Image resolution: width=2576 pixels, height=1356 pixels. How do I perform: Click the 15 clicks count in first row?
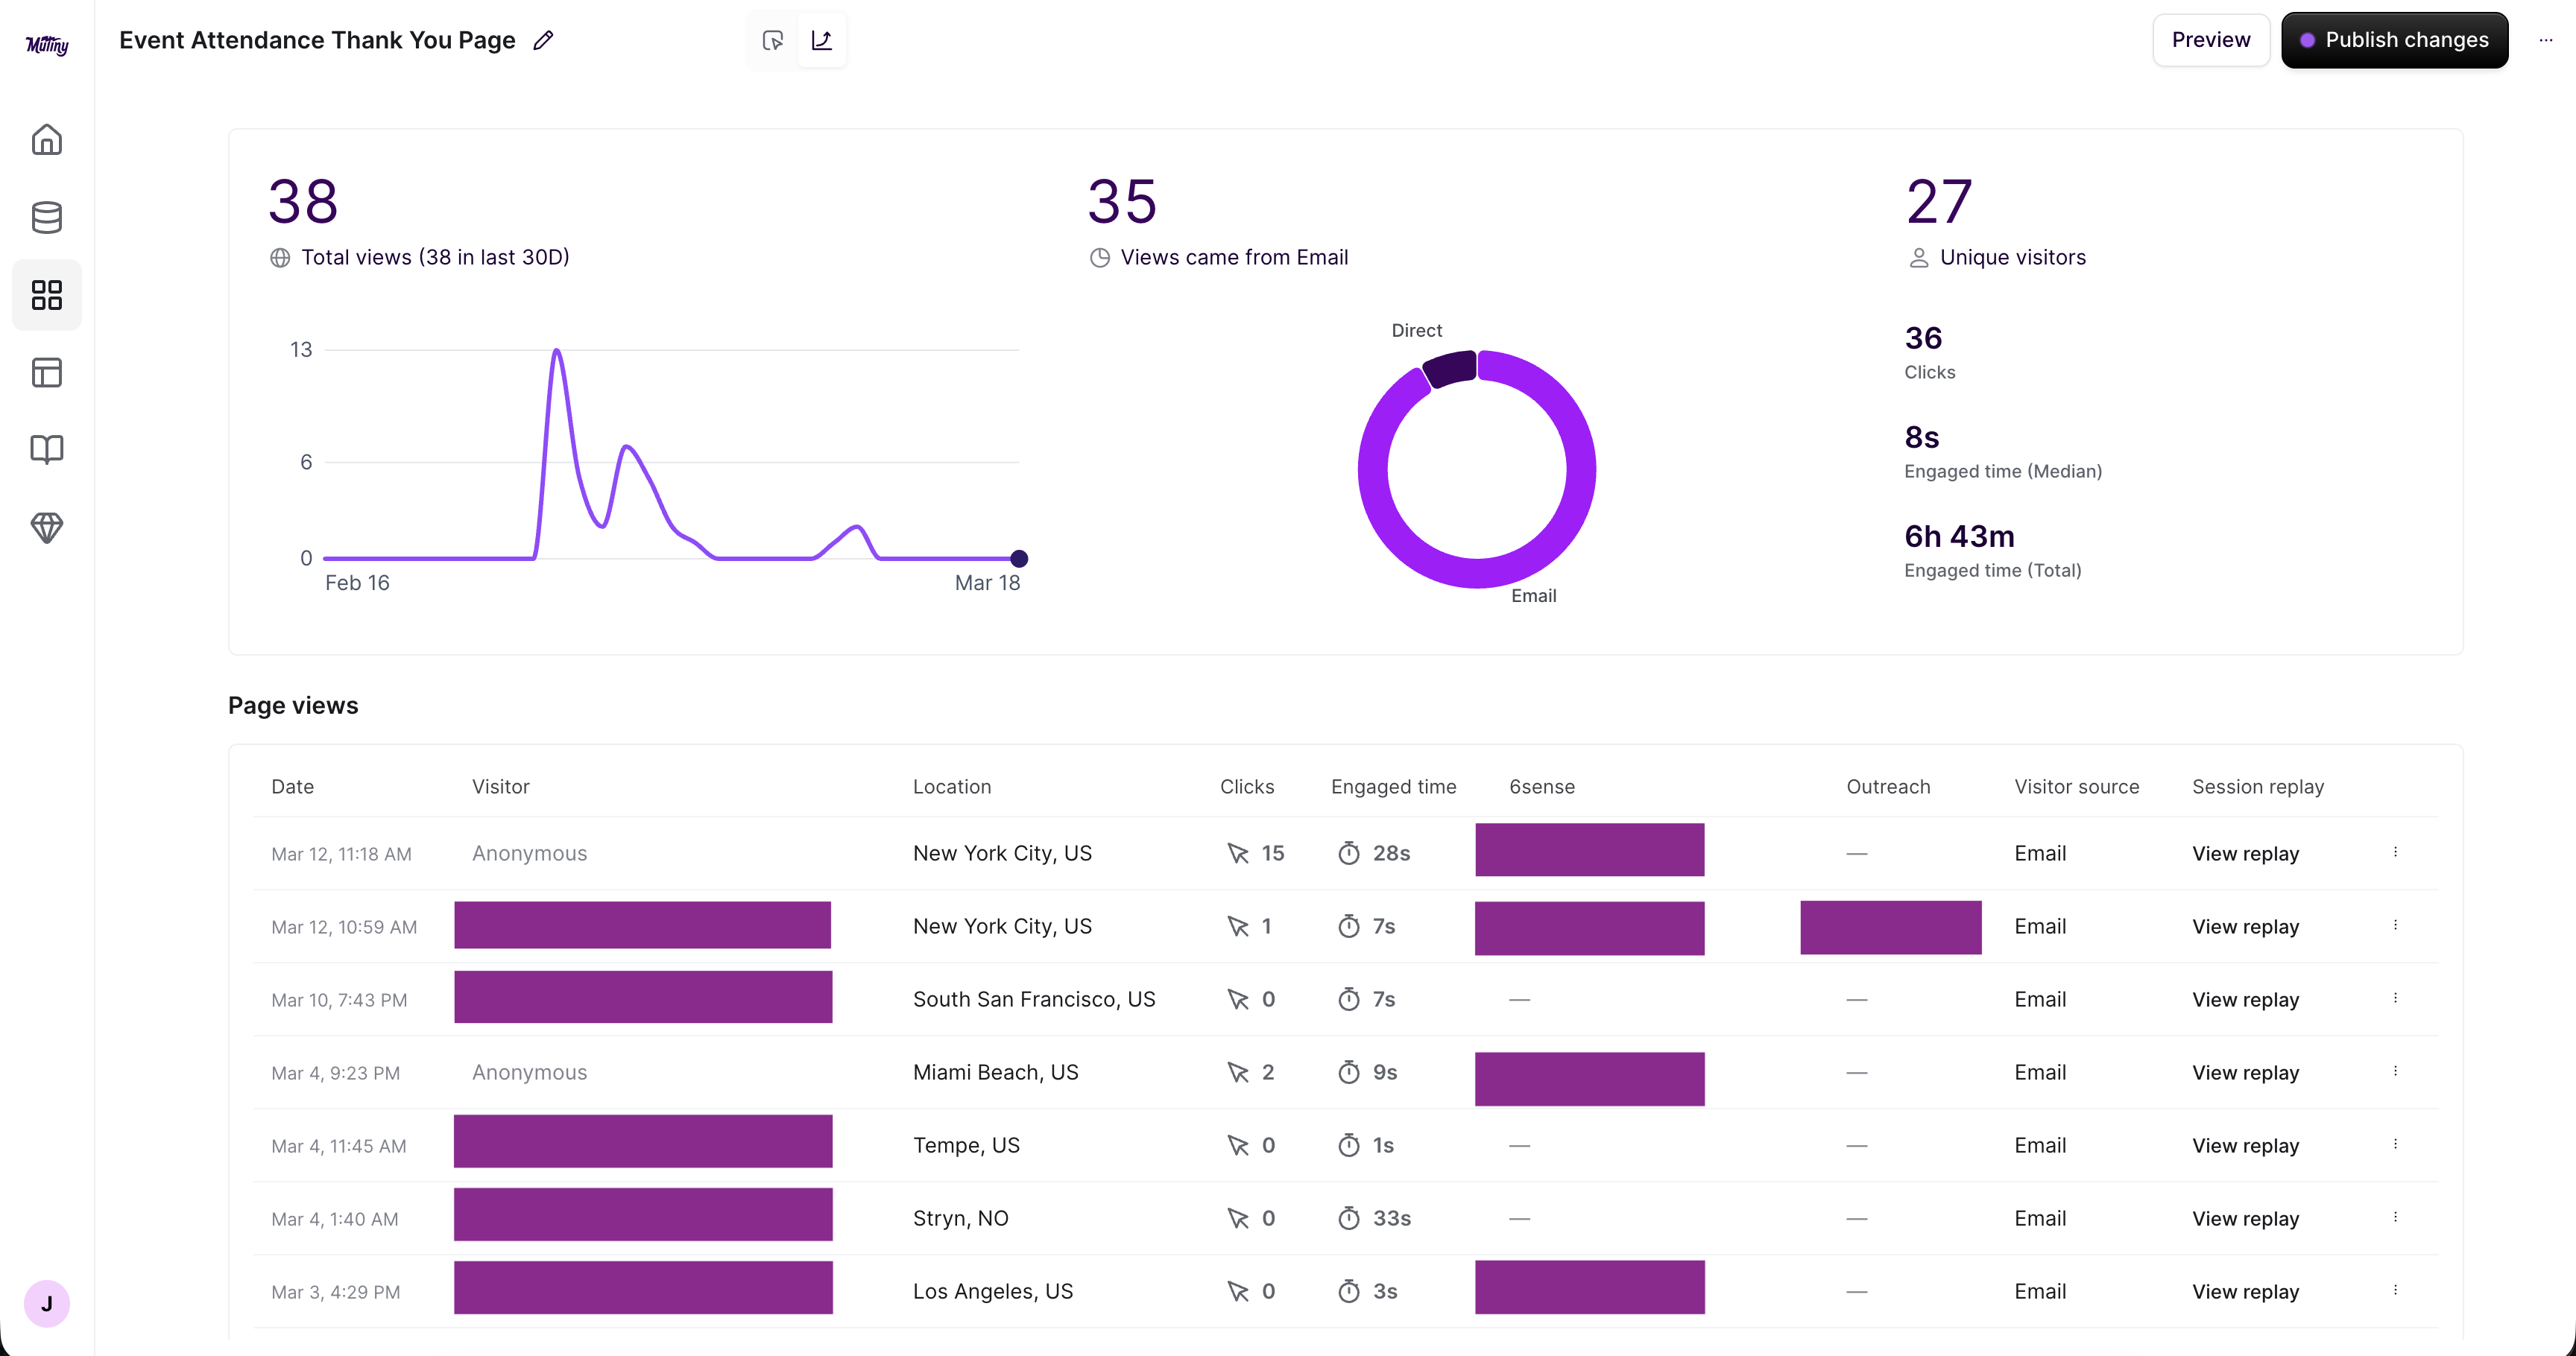1272,853
